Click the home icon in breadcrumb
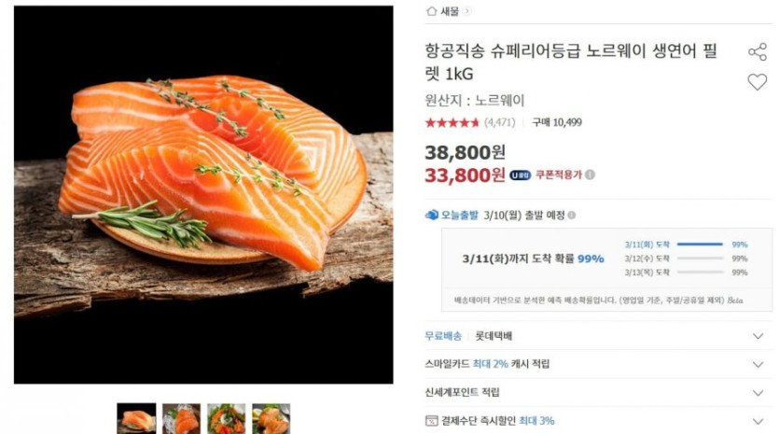This screenshot has width=779, height=434. pyautogui.click(x=431, y=11)
